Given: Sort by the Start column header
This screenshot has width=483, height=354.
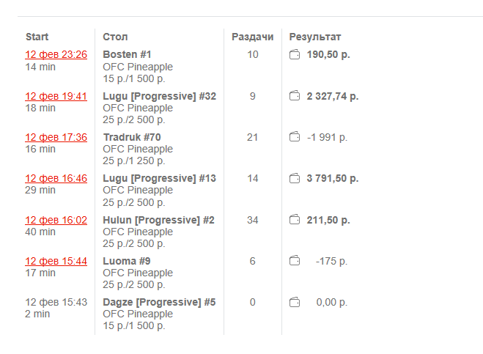Looking at the screenshot, I should (37, 37).
